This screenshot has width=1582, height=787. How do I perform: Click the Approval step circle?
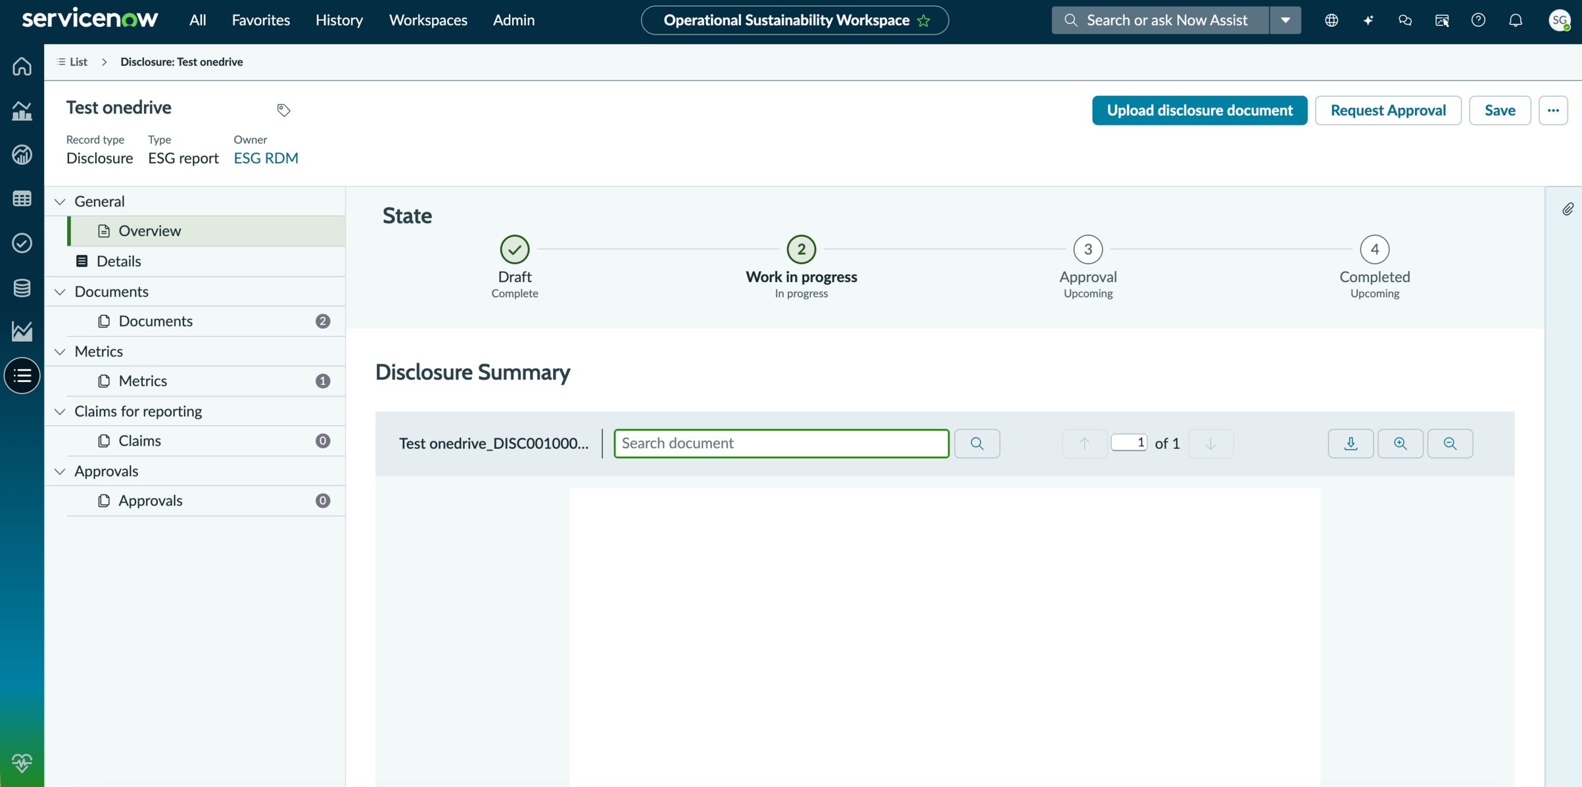coord(1088,249)
